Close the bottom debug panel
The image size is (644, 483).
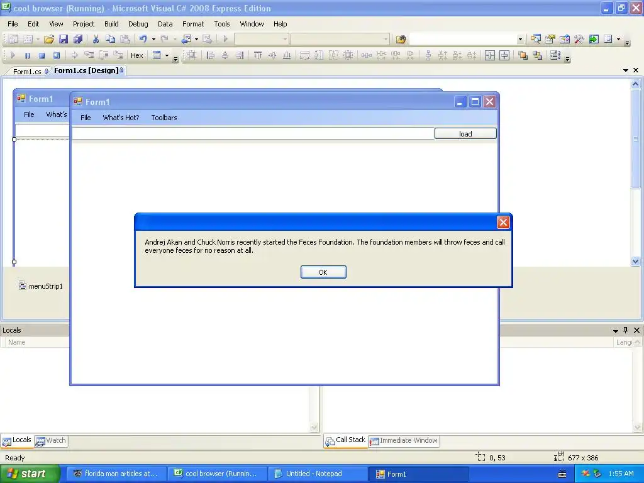[636, 330]
